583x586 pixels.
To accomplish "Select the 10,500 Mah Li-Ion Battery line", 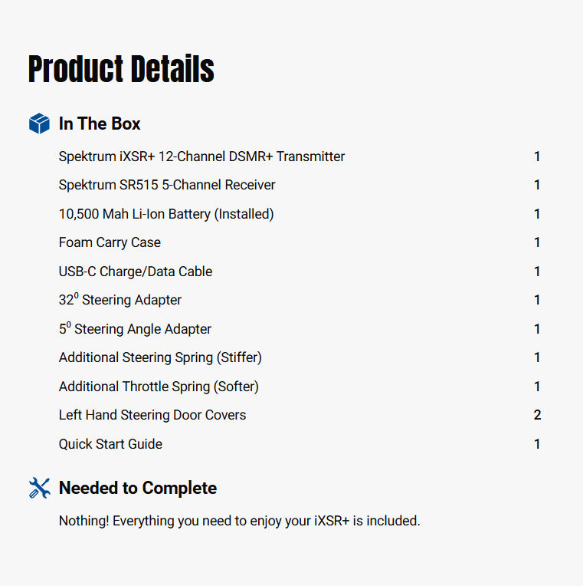I will (x=166, y=214).
